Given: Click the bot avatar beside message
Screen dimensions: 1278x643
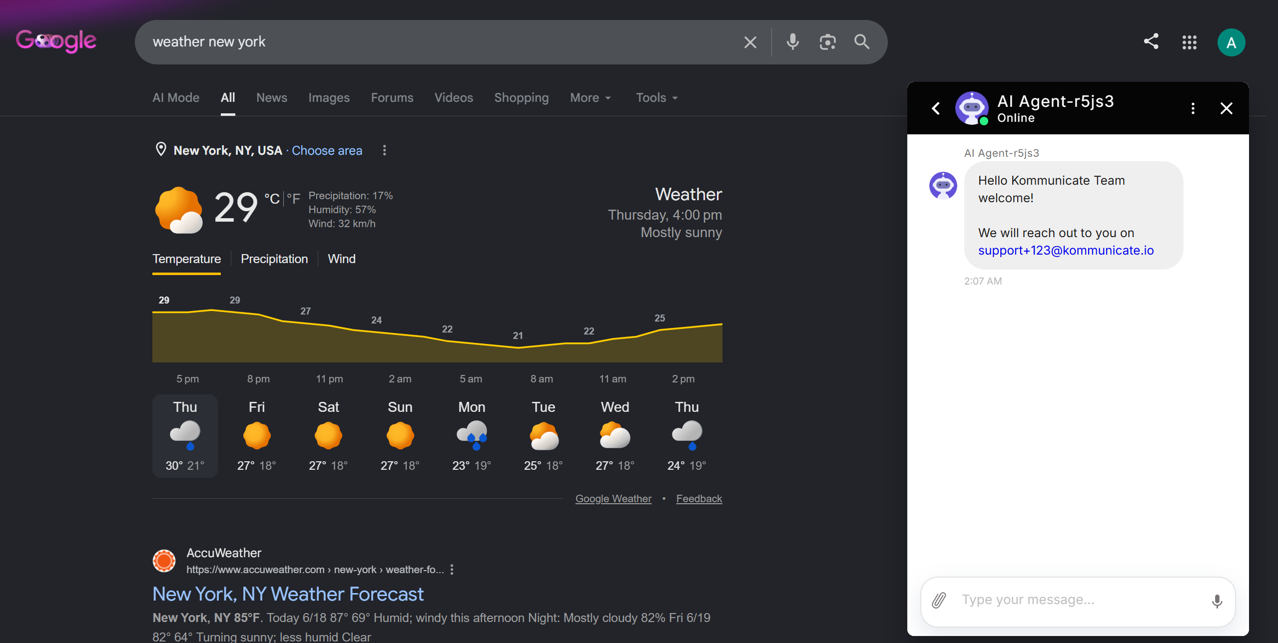Looking at the screenshot, I should tap(943, 186).
